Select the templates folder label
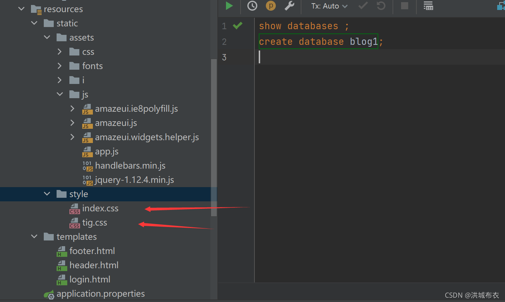This screenshot has height=302, width=505. (77, 237)
